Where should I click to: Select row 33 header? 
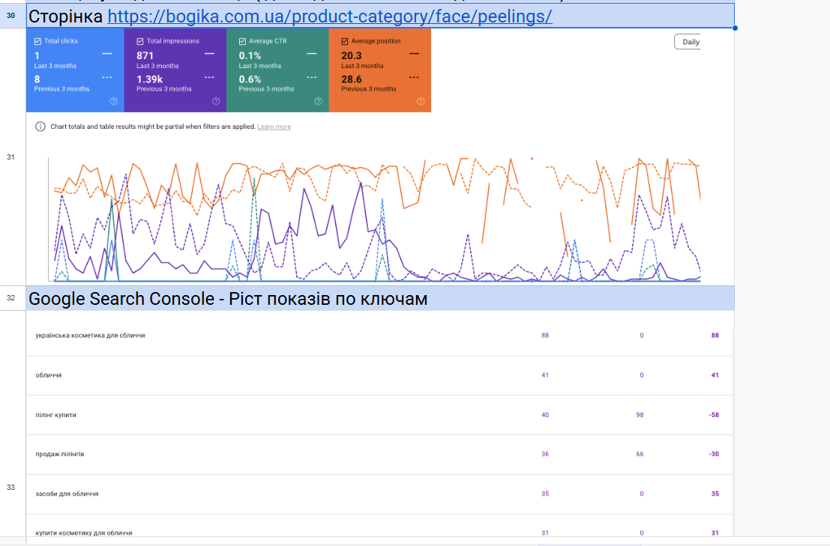[x=10, y=488]
